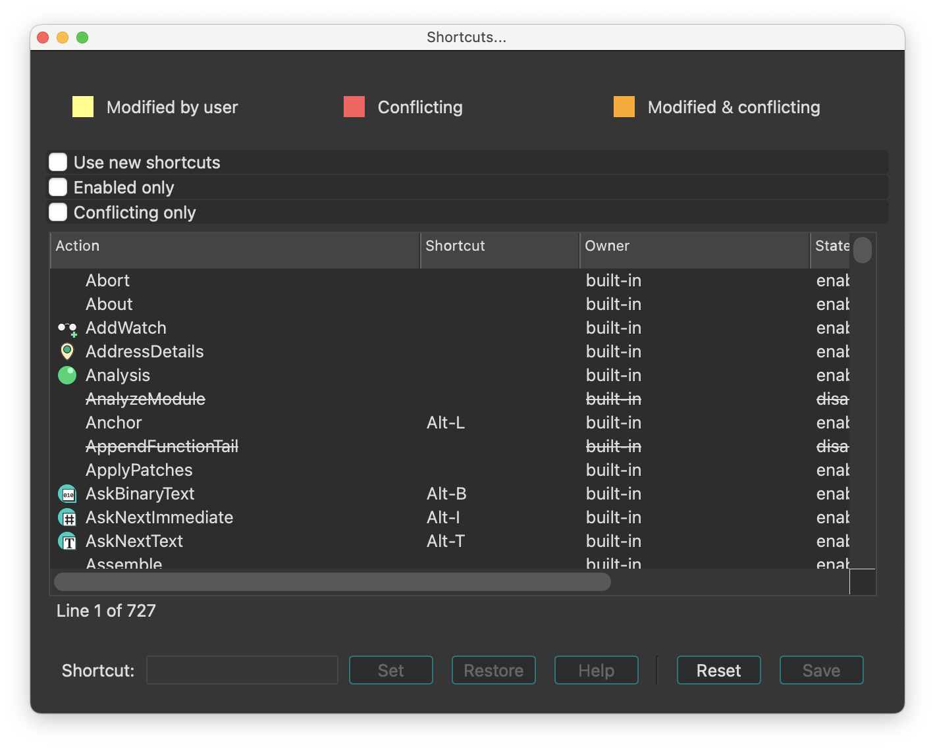
Task: Toggle the Enabled only checkbox
Action: tap(58, 188)
